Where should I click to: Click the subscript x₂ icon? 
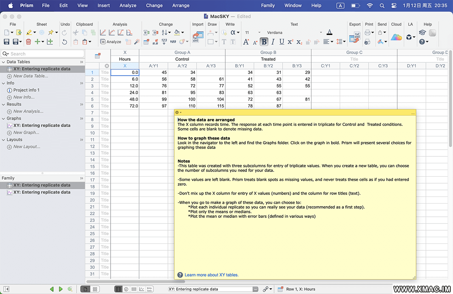299,42
